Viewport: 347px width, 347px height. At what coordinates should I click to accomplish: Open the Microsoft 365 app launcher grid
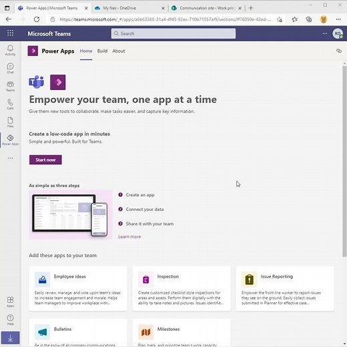10,33
